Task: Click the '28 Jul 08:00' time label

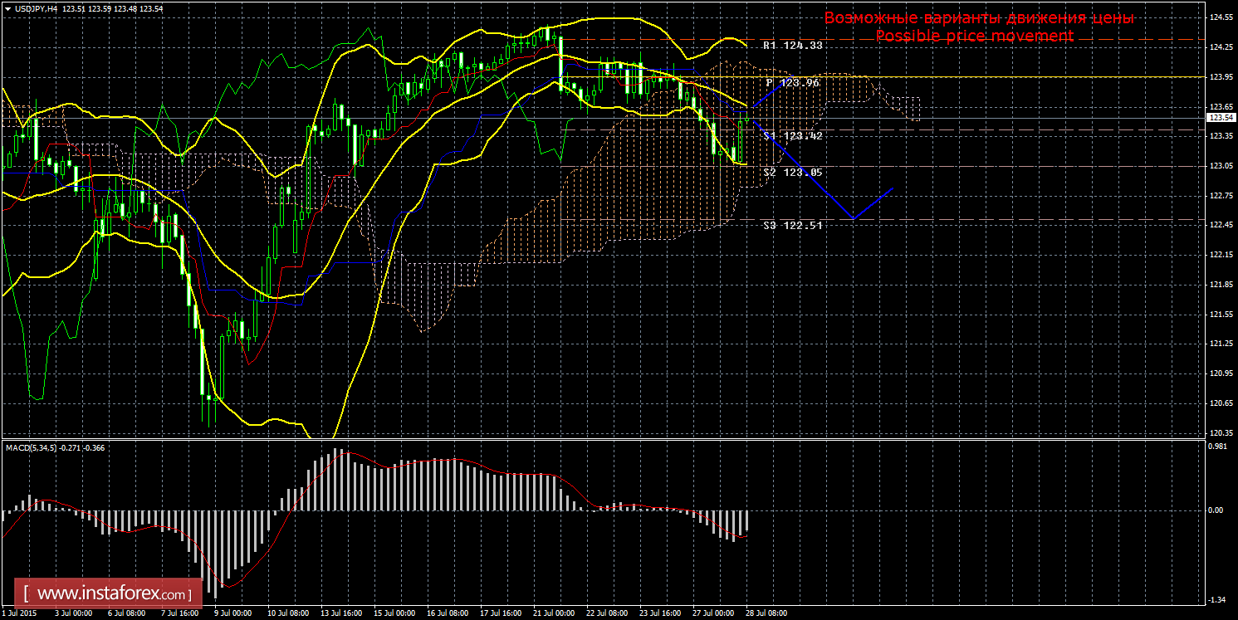Action: pos(766,613)
